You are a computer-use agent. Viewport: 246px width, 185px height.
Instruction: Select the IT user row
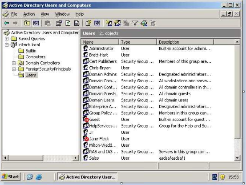(158, 133)
